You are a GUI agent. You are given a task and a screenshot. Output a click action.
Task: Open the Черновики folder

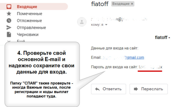pos(27,35)
